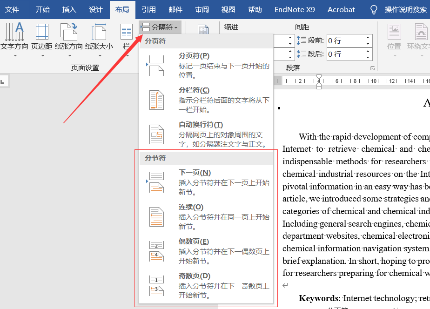The image size is (430, 309).
Task: Click the 段前 spacing-before input field
Action: (345, 40)
